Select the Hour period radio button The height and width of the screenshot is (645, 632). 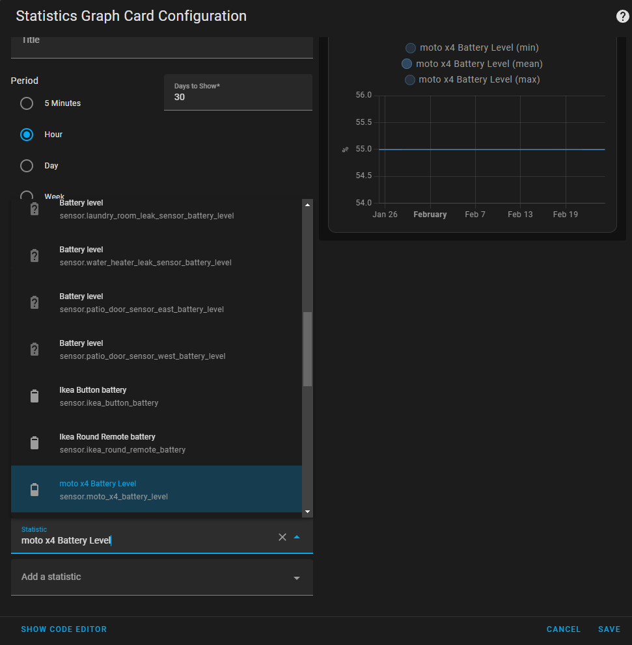(x=27, y=135)
